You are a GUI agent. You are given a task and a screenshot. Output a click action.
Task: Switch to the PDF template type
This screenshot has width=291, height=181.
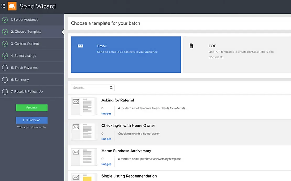(x=236, y=54)
